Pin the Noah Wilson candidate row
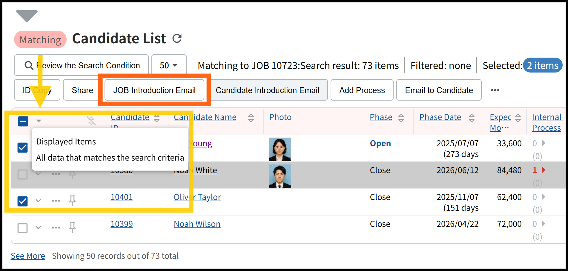Screen dimensions: 568x271 72,227
